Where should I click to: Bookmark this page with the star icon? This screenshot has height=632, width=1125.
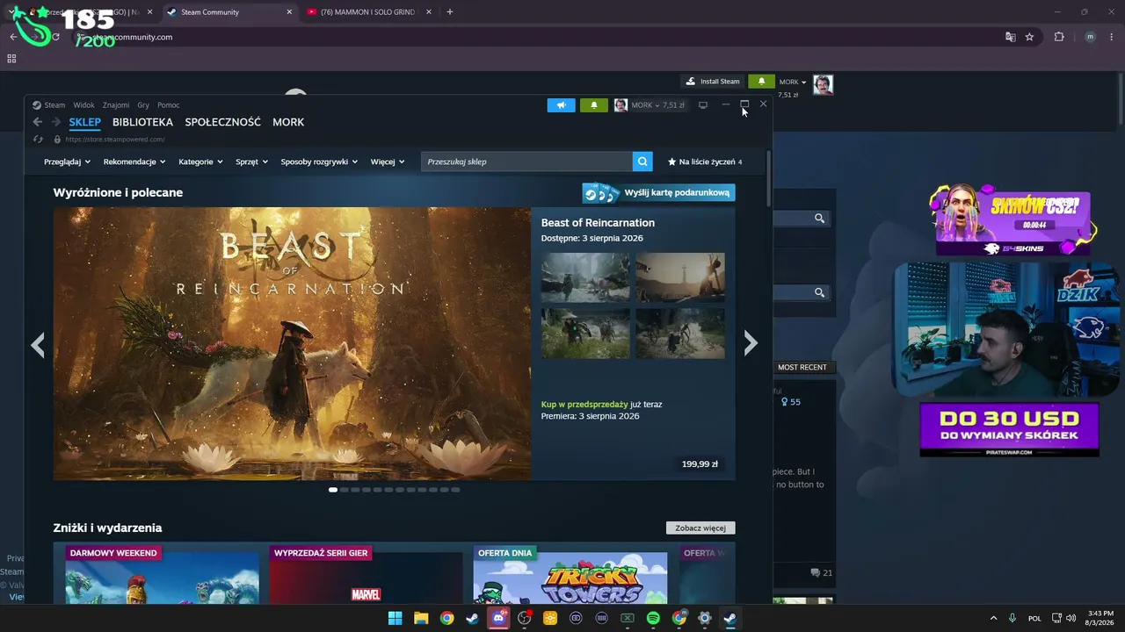[x=1029, y=37]
